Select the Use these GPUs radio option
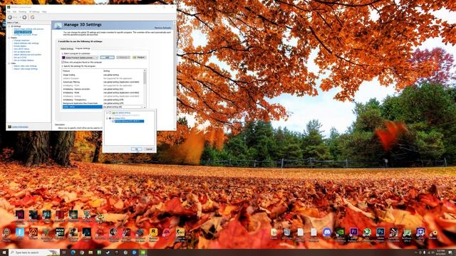 (x=110, y=118)
